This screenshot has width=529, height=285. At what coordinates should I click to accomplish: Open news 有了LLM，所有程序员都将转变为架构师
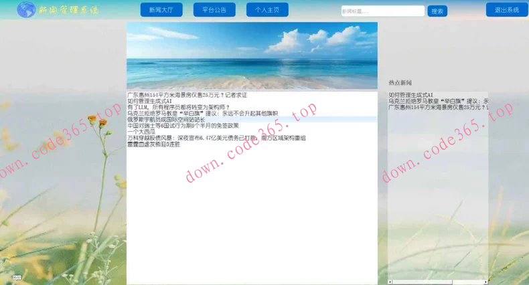[179, 108]
